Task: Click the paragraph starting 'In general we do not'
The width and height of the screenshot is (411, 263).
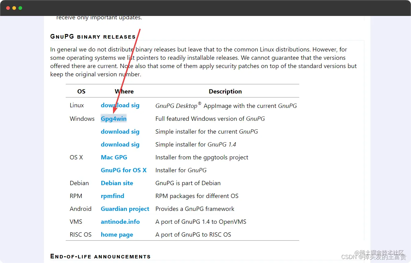Action: pyautogui.click(x=204, y=62)
